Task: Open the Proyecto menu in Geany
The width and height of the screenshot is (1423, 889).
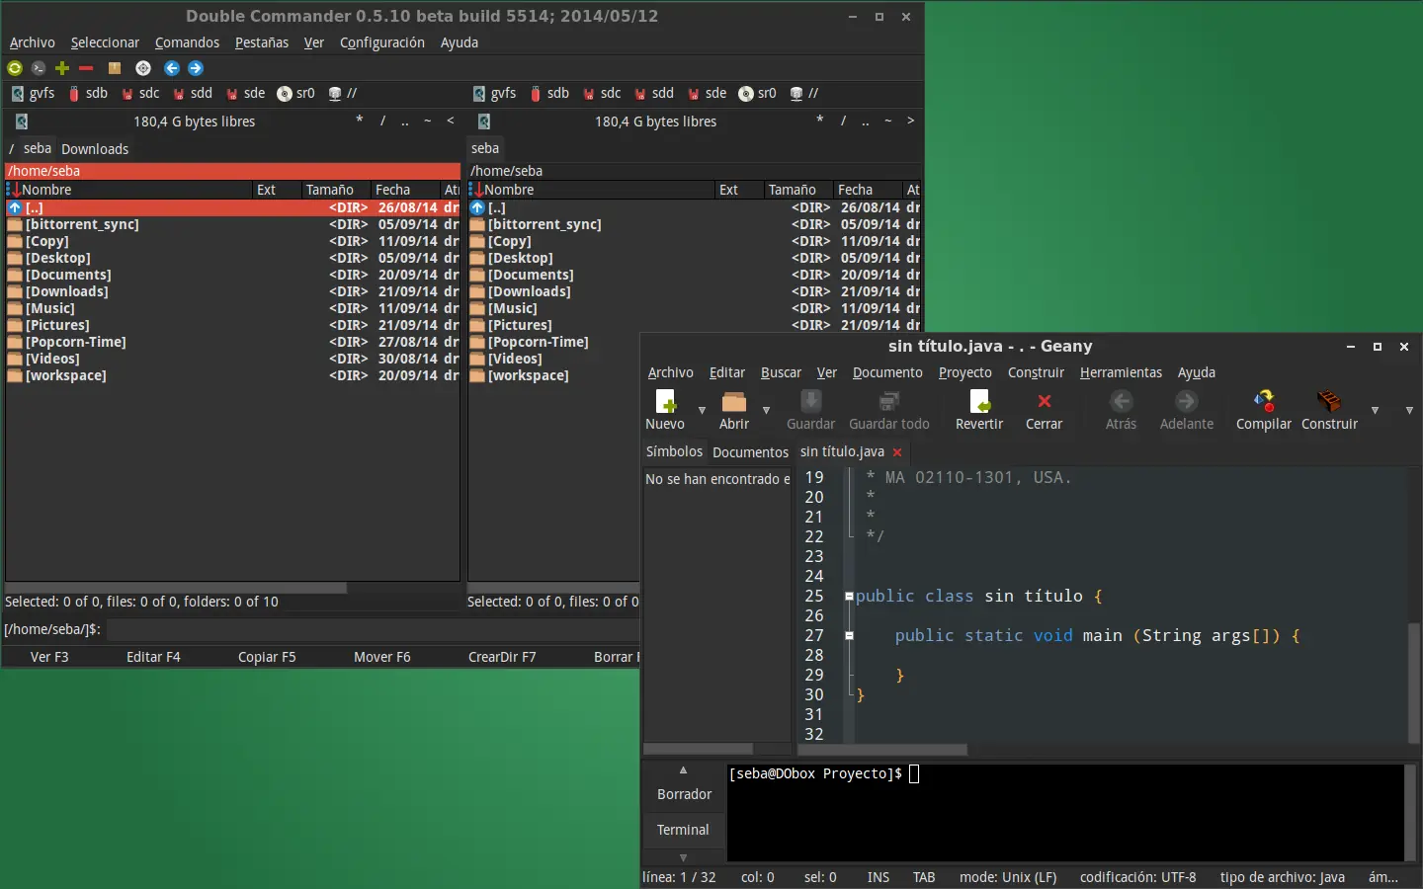Action: [965, 372]
